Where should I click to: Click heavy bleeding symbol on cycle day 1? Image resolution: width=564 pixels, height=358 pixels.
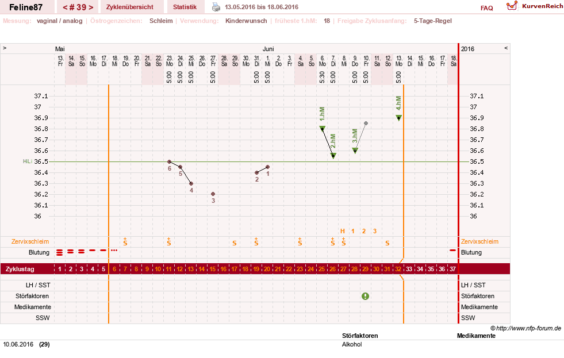(x=59, y=253)
